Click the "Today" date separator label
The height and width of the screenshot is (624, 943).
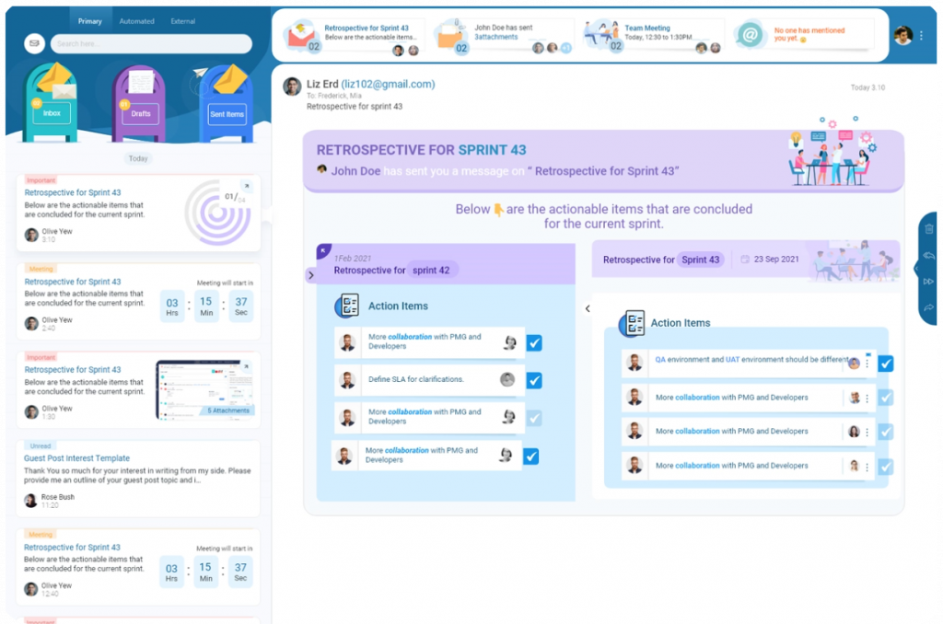pyautogui.click(x=138, y=158)
